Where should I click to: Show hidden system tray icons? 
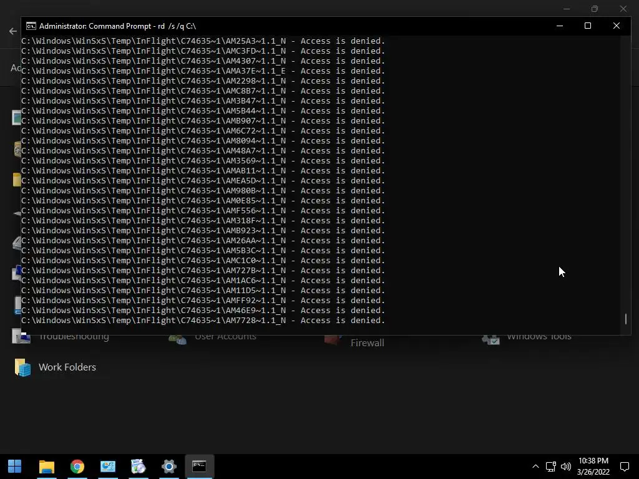click(535, 467)
